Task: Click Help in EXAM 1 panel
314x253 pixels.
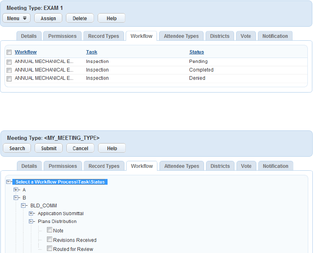Action: tap(112, 18)
